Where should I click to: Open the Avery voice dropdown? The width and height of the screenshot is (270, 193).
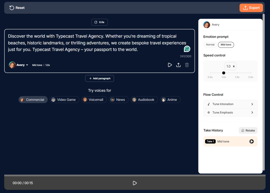point(27,65)
